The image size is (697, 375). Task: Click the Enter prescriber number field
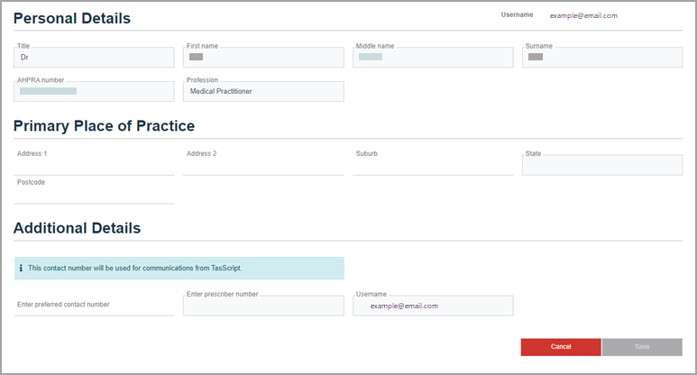263,306
